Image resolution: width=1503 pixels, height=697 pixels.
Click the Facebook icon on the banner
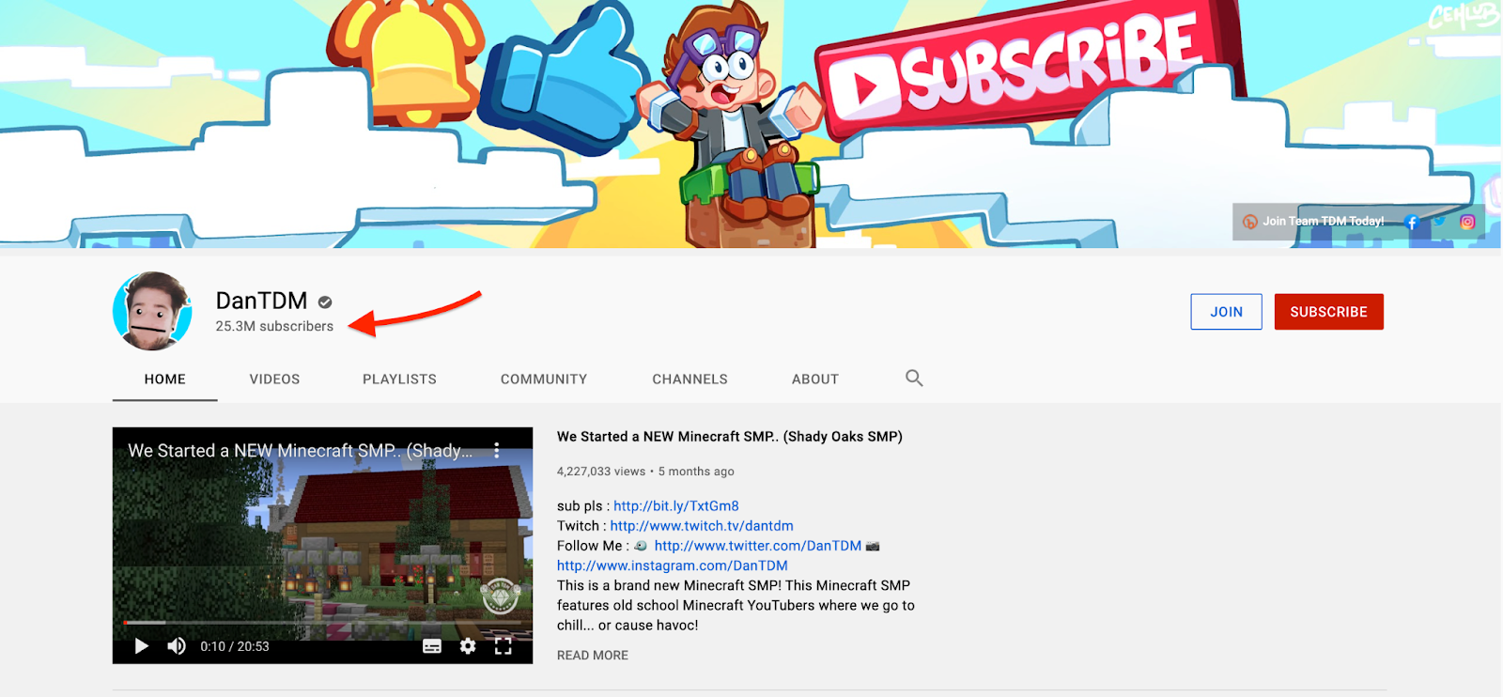[x=1411, y=222]
